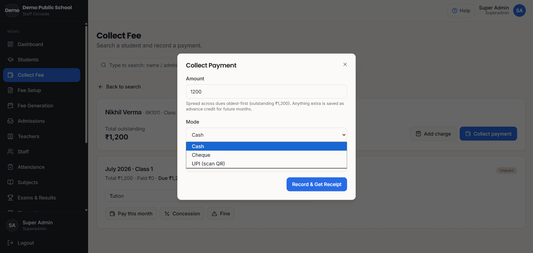The width and height of the screenshot is (533, 253).
Task: Click the Students graduation cap icon
Action: 11,60
